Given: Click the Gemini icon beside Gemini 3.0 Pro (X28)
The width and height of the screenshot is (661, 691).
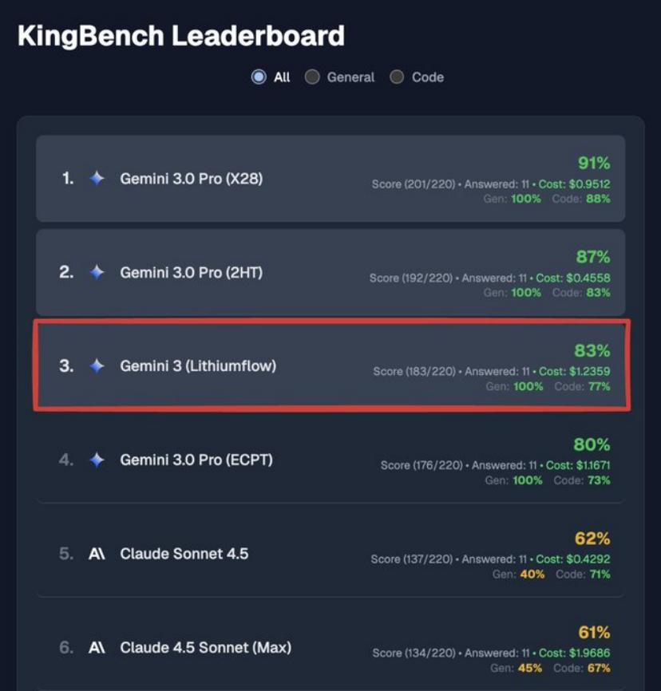Looking at the screenshot, I should (x=97, y=179).
